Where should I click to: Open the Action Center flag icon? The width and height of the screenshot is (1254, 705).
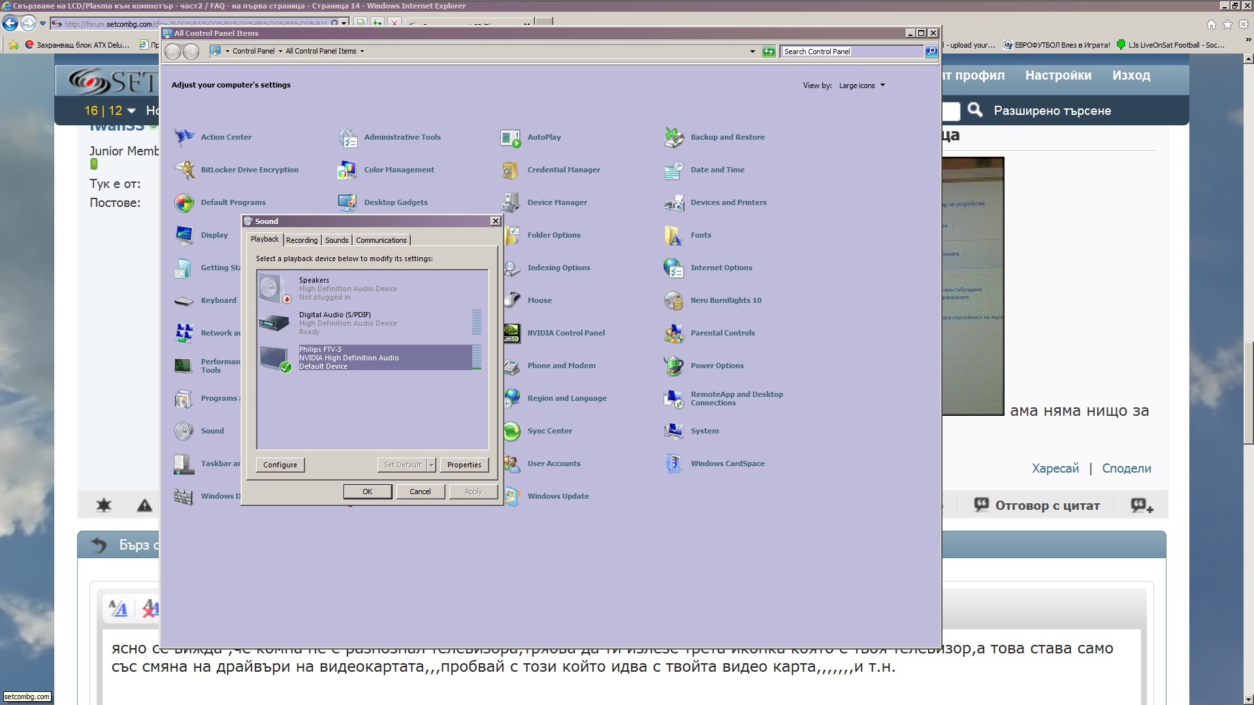[x=184, y=137]
